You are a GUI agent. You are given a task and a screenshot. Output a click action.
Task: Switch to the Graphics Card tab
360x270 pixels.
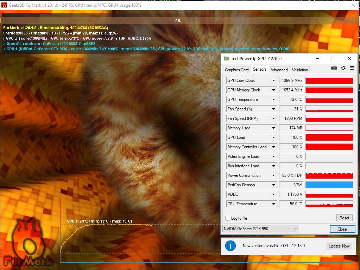(x=237, y=70)
